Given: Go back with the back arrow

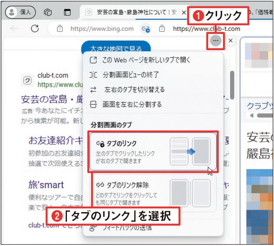Looking at the screenshot, I should pyautogui.click(x=15, y=28).
